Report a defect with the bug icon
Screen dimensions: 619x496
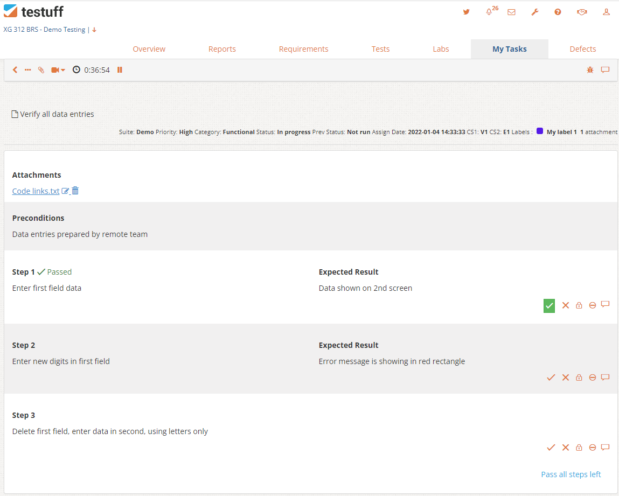590,70
